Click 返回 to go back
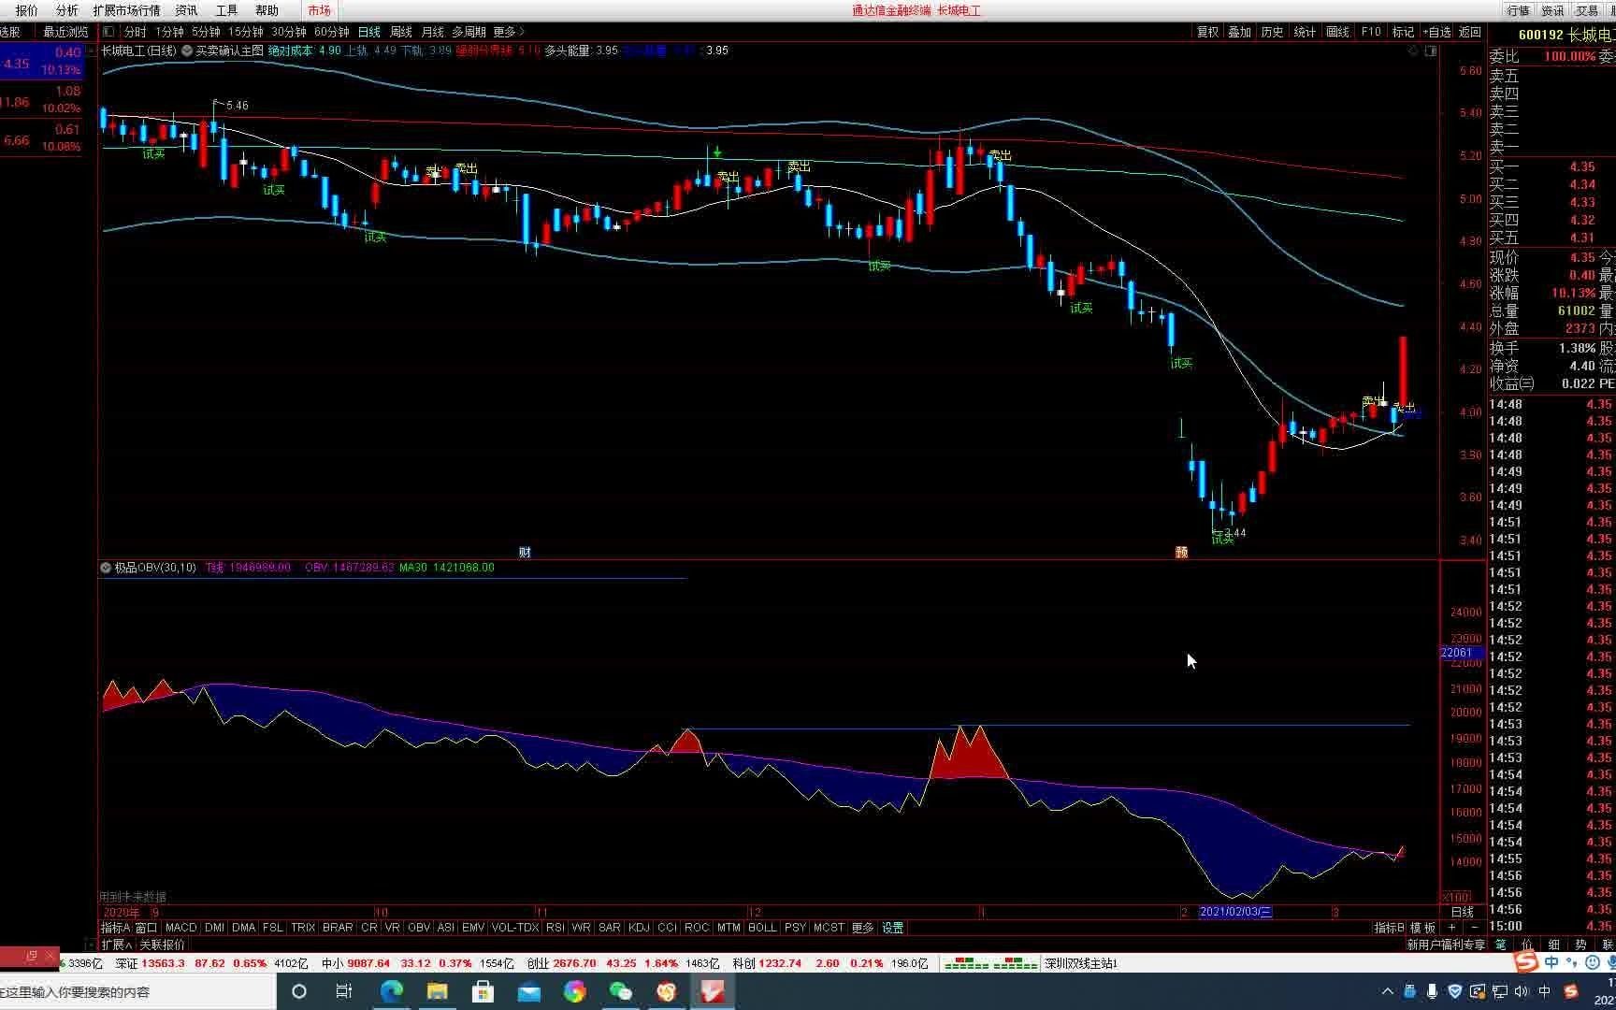Screen dimensions: 1616x1010 tap(1471, 32)
